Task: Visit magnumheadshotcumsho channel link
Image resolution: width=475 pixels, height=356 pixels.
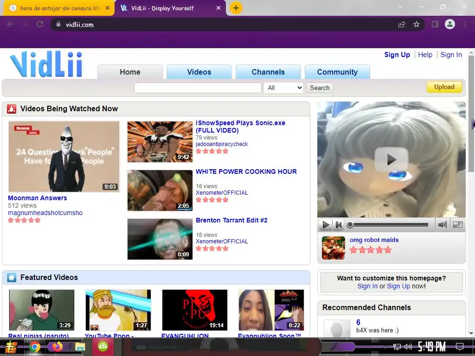Action: tap(45, 213)
